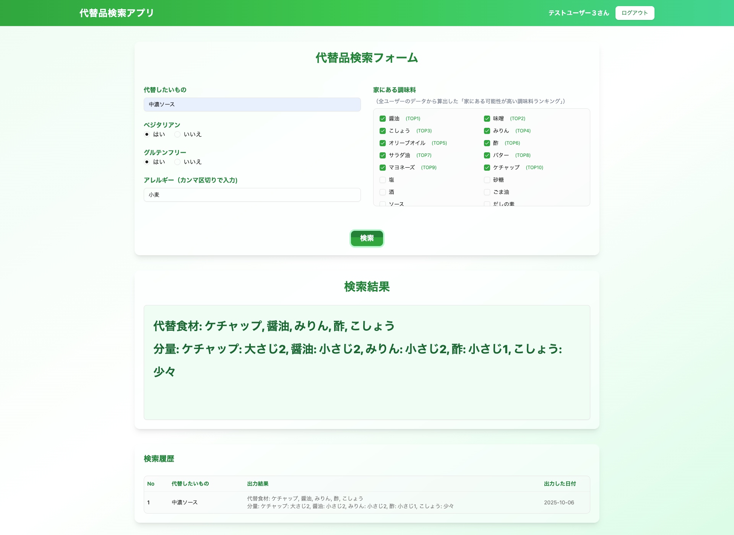Click the 代替品検索アプリ header title
The image size is (734, 535).
pyautogui.click(x=117, y=13)
